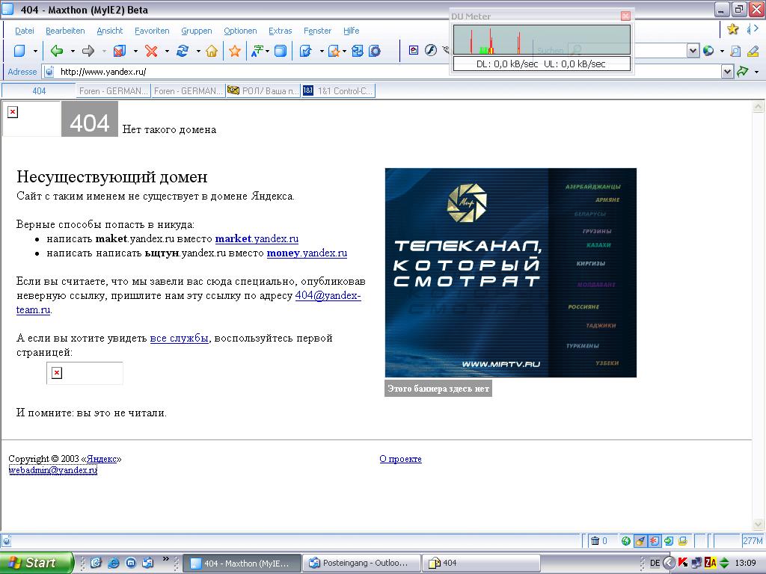766x574 pixels.
Task: Open the Bearbeiten menu
Action: (65, 30)
